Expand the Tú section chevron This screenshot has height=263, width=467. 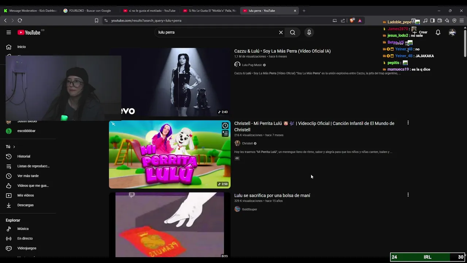pos(14,147)
